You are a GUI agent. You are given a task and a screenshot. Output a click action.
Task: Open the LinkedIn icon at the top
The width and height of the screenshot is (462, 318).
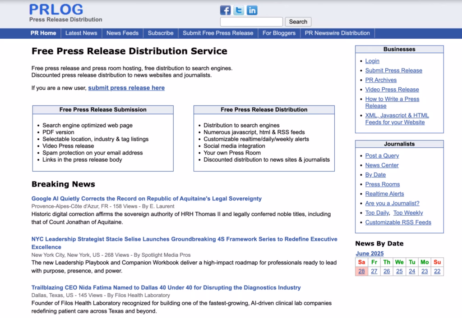tap(252, 10)
